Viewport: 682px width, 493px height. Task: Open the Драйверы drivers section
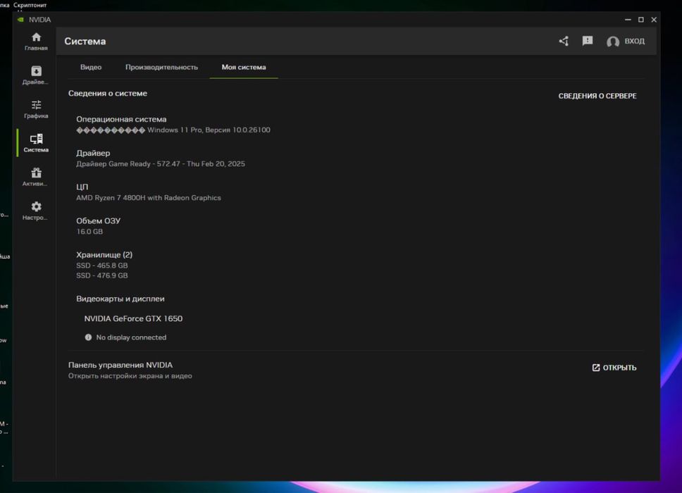36,75
